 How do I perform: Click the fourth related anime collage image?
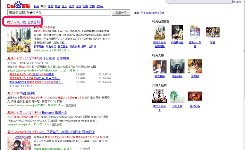coord(213,32)
